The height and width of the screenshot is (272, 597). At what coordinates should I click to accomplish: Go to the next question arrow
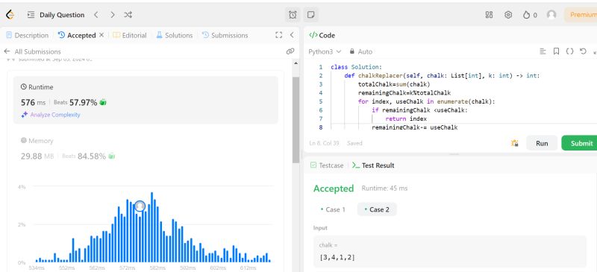(x=113, y=15)
